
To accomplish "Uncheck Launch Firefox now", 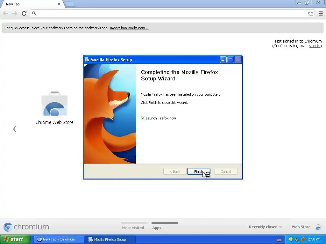I will (143, 118).
